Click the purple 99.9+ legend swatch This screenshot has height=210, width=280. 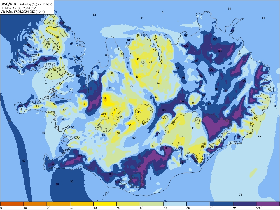point(268,204)
